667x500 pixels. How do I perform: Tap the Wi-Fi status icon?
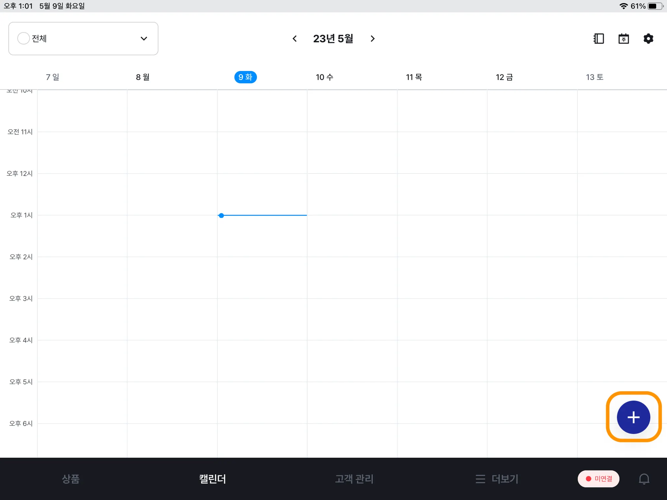click(623, 6)
